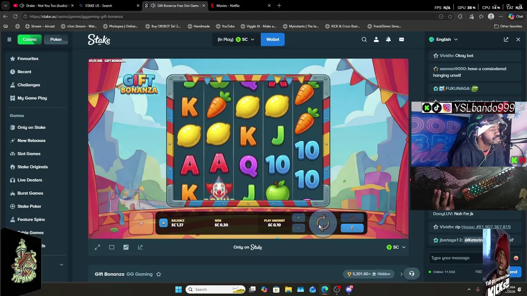Open a new browser tab

[279, 6]
